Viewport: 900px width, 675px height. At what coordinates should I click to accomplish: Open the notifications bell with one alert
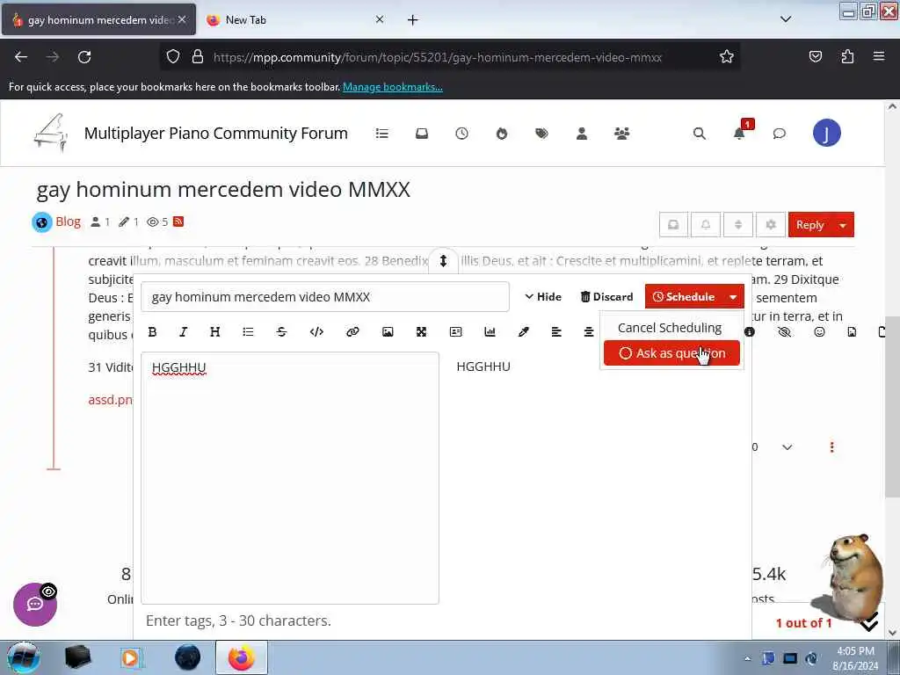coord(739,134)
